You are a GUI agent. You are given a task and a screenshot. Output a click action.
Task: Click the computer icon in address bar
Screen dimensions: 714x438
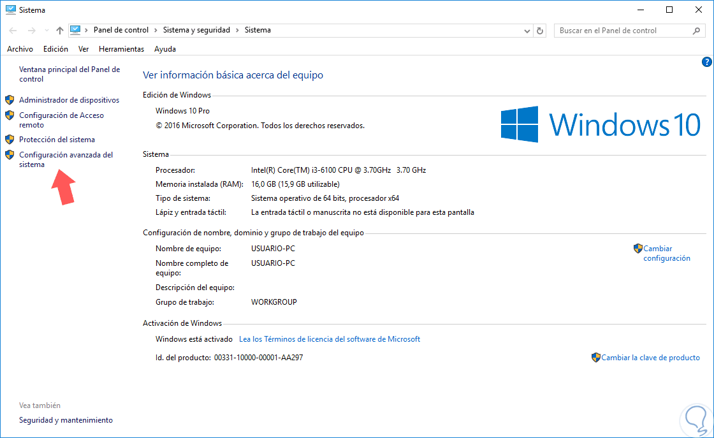tap(76, 30)
